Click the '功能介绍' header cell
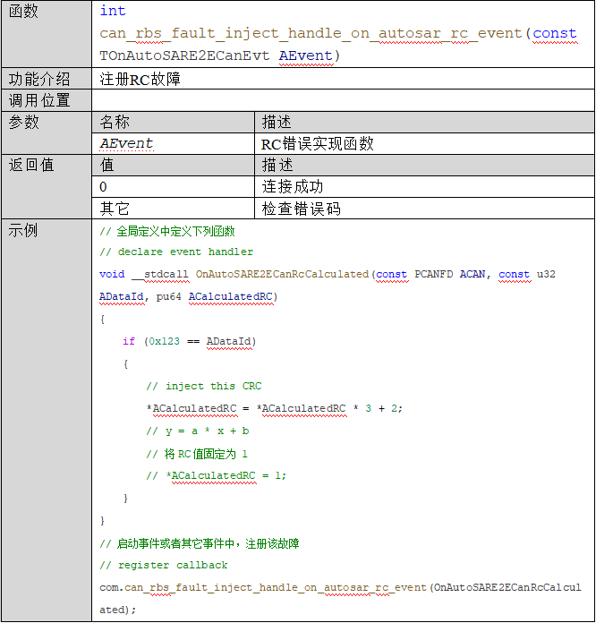The image size is (596, 623). click(x=47, y=79)
